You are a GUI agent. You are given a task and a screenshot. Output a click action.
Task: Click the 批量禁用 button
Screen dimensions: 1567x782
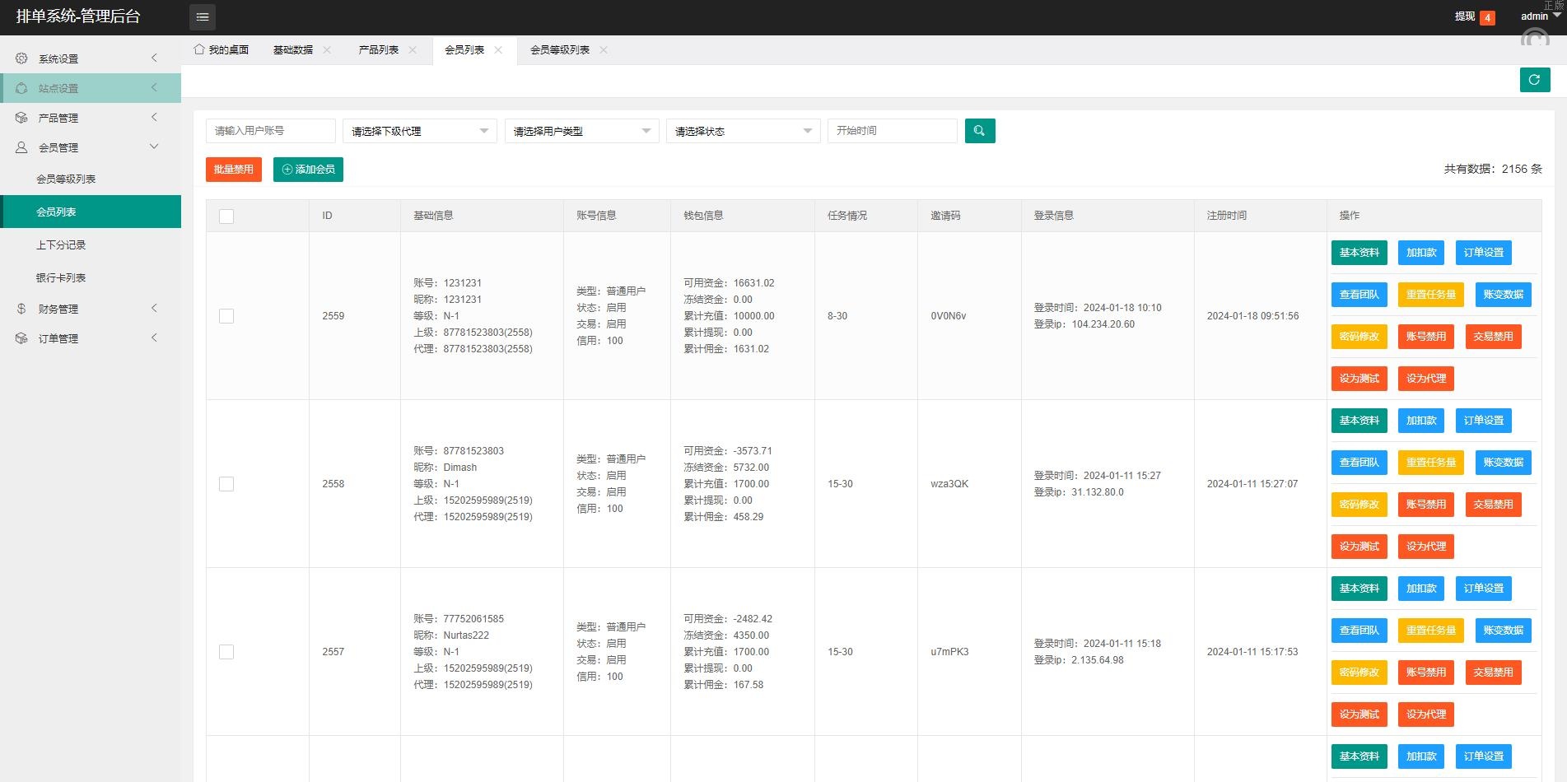coord(234,170)
